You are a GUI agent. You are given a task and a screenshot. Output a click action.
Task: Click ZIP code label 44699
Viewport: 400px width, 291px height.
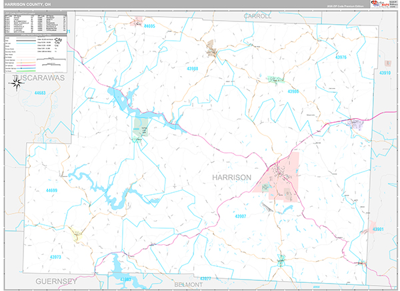pyautogui.click(x=51, y=190)
